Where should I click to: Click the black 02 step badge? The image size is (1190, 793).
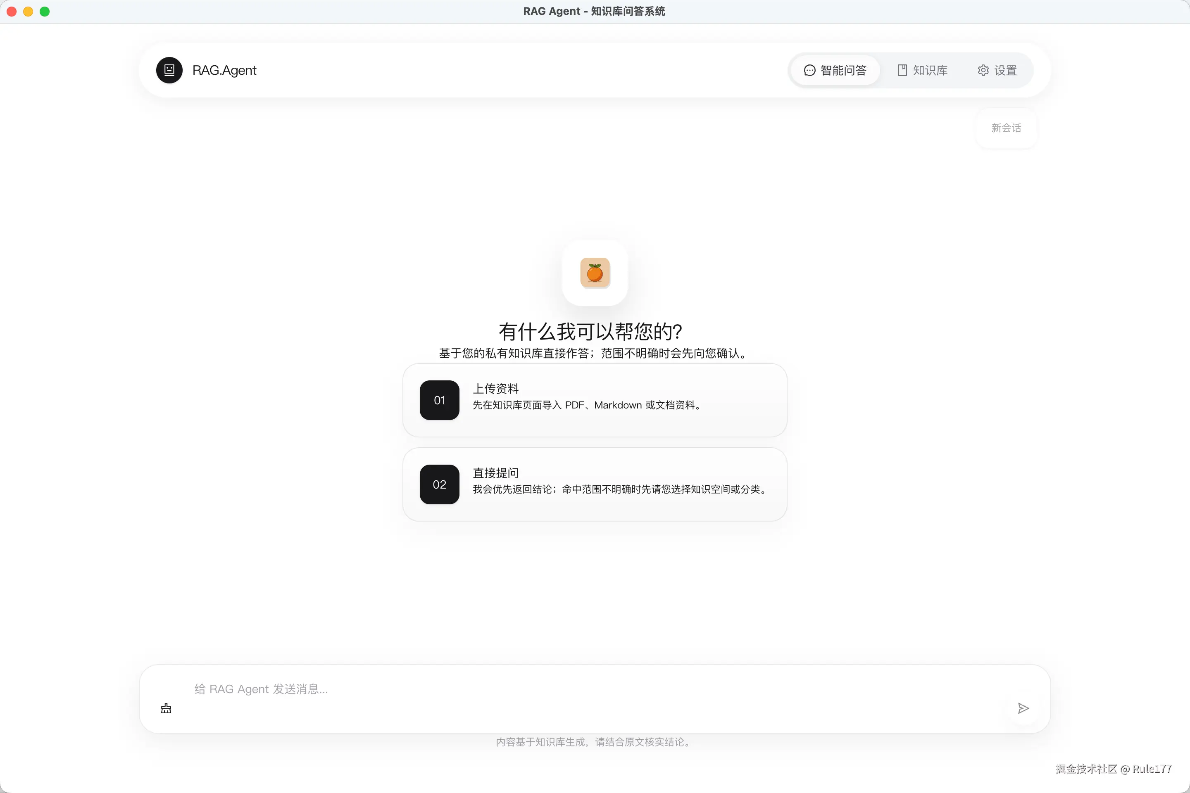tap(439, 484)
